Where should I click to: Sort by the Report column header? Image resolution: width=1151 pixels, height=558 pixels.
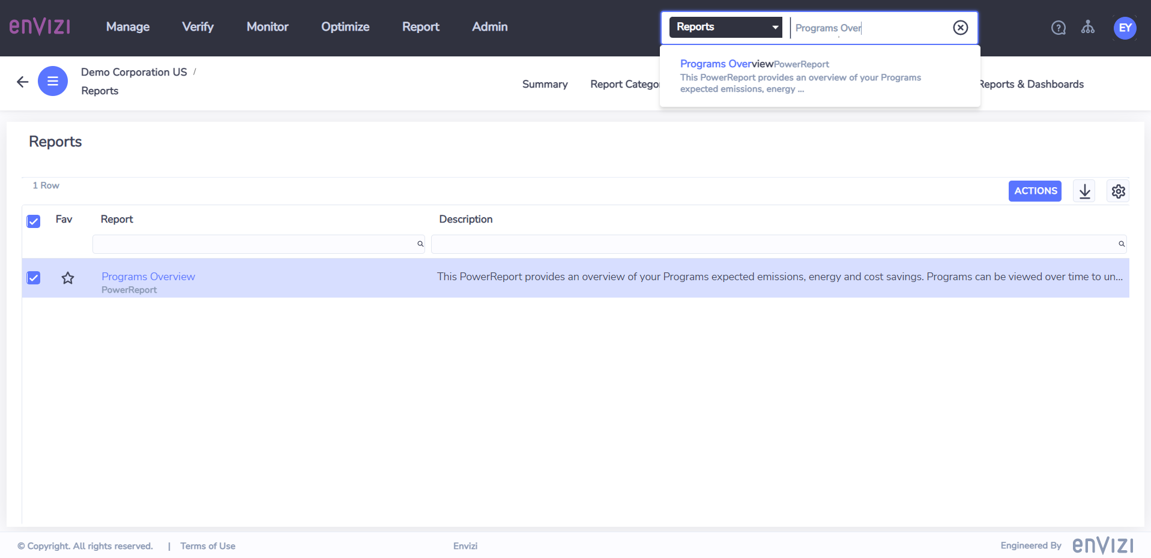pos(117,220)
